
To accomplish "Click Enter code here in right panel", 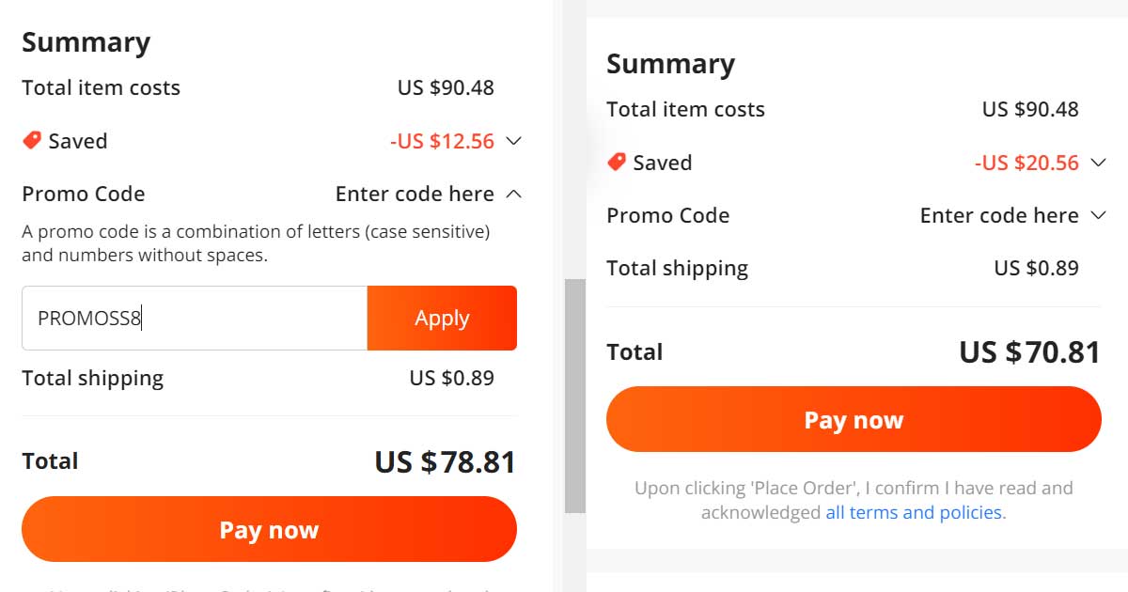I will pos(999,215).
